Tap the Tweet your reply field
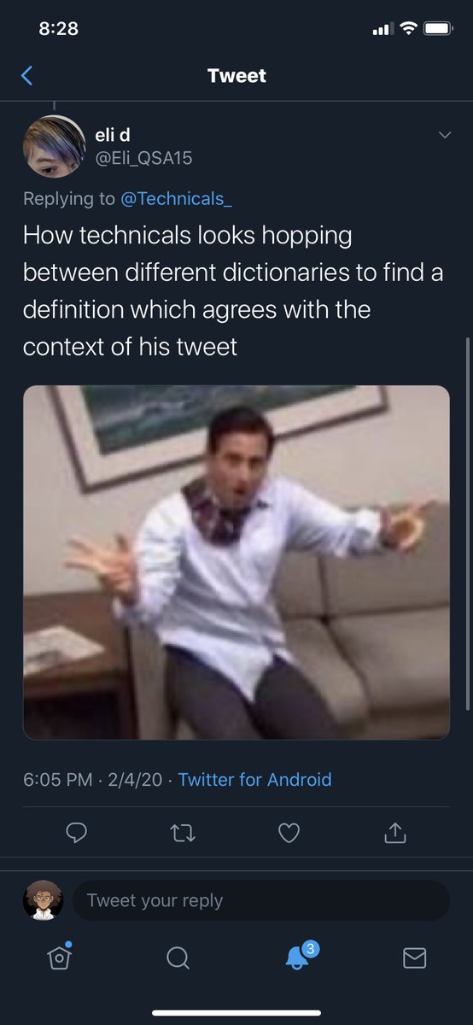The height and width of the screenshot is (1025, 473). 260,900
